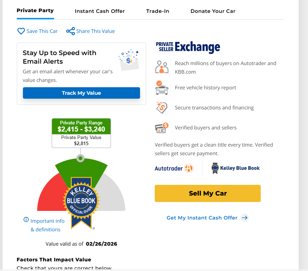This screenshot has width=308, height=271.
Task: Click the share icon beside Share This Value
Action: pos(71,31)
